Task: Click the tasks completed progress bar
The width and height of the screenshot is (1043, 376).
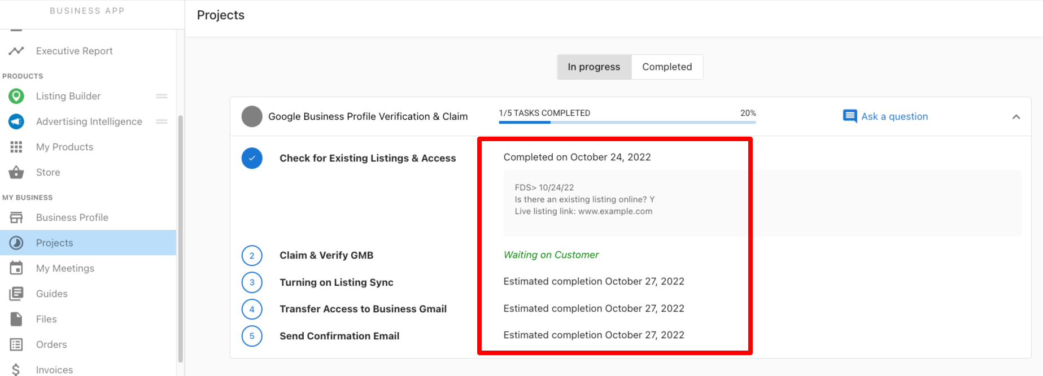Action: (x=627, y=122)
